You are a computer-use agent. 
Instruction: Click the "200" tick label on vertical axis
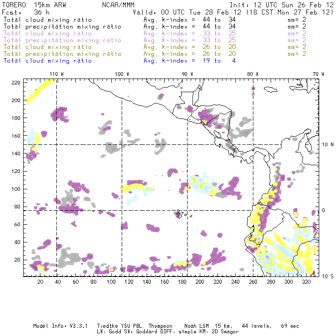coord(16,100)
